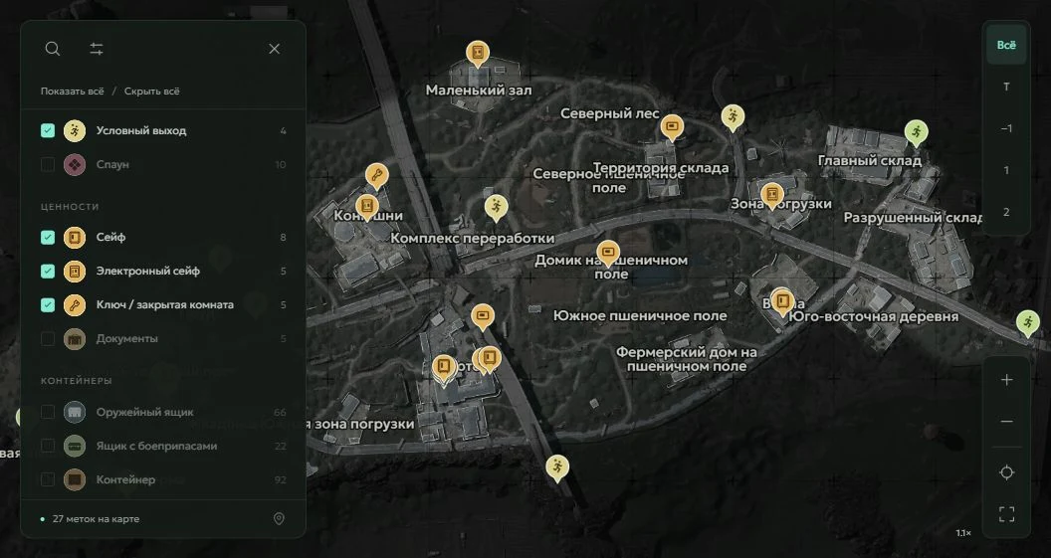Click the 'Показать всё' link
This screenshot has height=558, width=1051.
73,92
